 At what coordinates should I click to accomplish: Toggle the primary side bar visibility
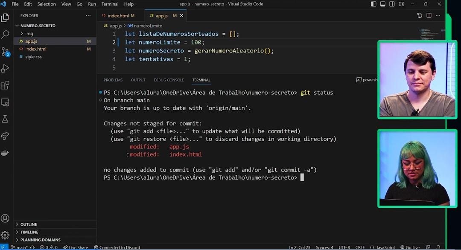point(373,4)
